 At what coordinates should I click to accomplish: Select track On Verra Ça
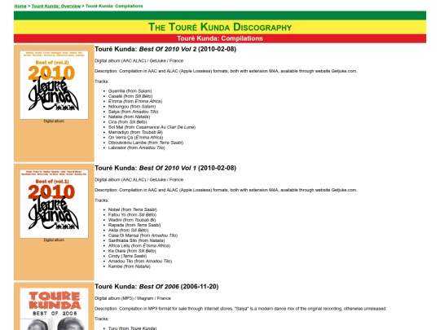(x=135, y=138)
